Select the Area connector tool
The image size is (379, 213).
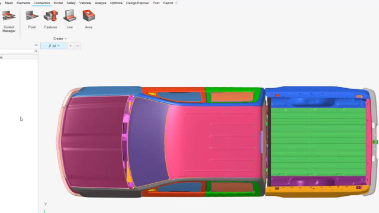[88, 20]
